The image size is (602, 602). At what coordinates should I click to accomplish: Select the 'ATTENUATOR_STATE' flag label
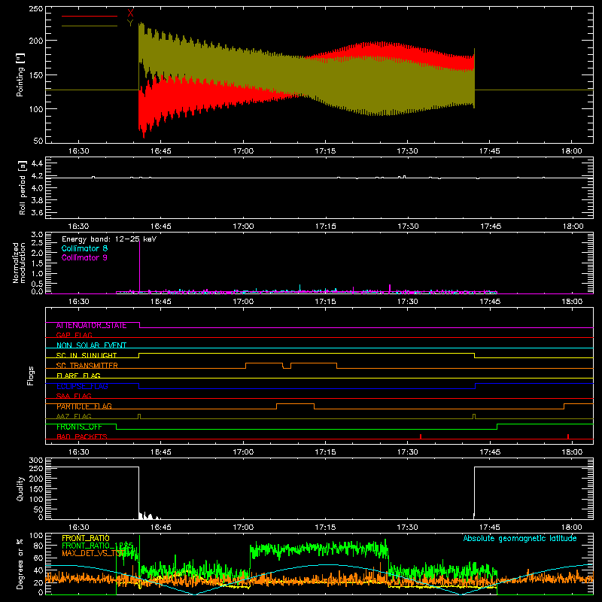tap(91, 326)
